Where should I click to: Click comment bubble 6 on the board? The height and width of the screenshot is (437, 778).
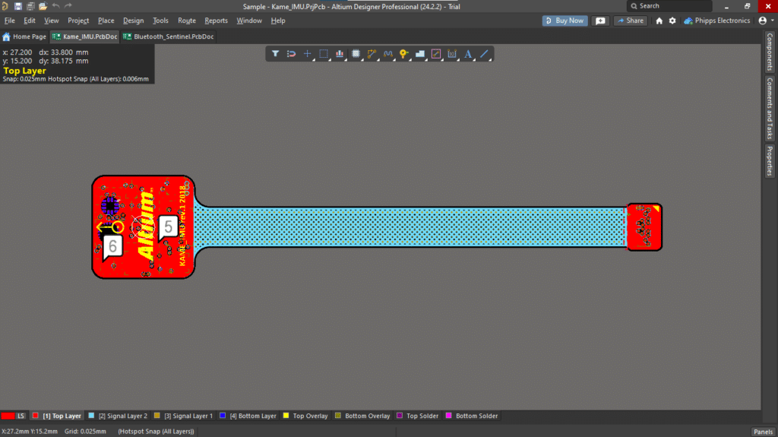[x=112, y=247]
